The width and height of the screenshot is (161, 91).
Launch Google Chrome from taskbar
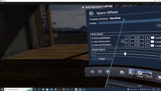click(55, 89)
